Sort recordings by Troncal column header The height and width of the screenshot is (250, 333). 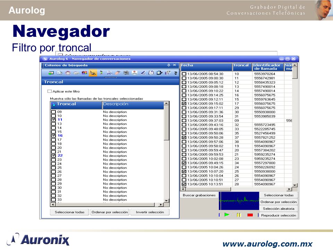(242, 67)
